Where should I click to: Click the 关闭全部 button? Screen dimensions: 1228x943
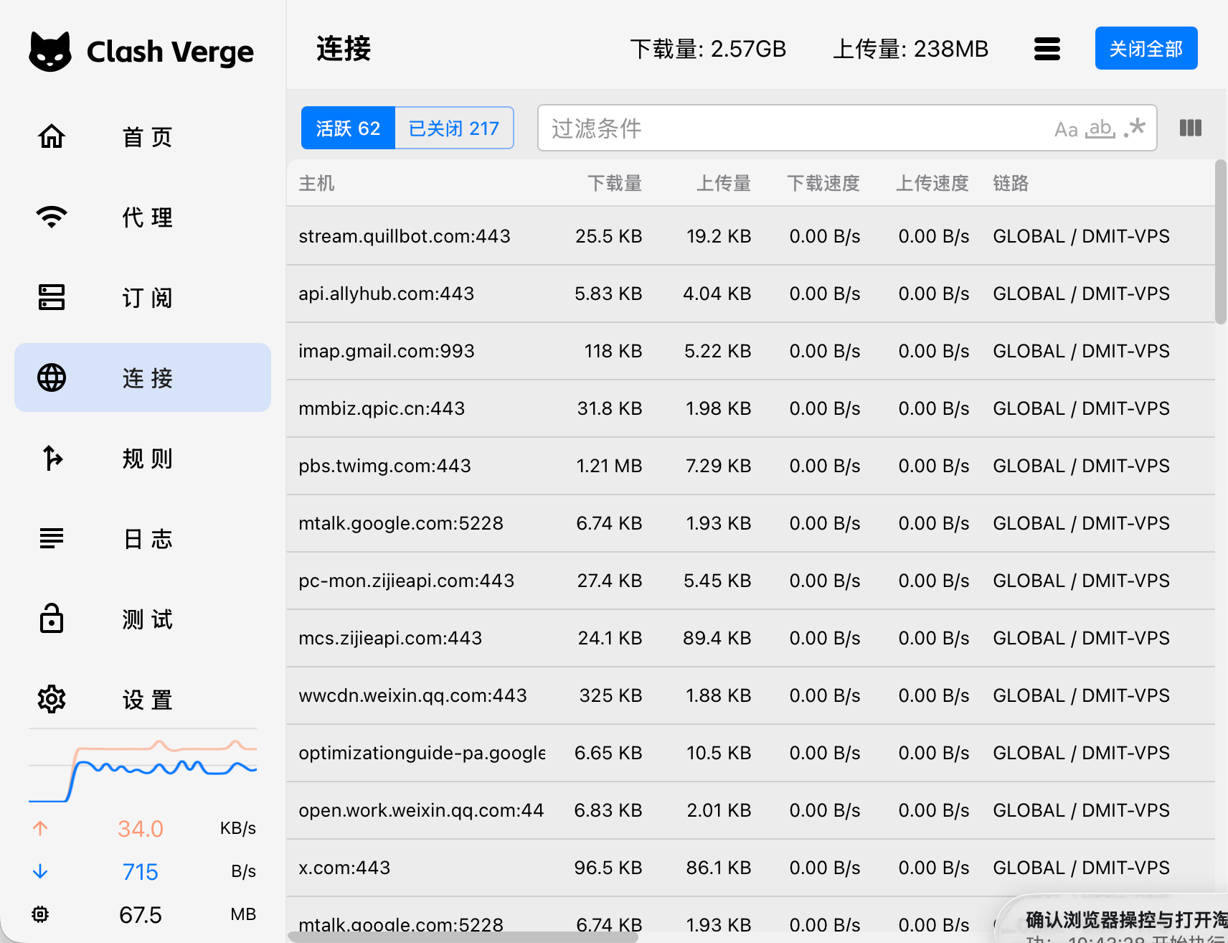click(x=1146, y=48)
